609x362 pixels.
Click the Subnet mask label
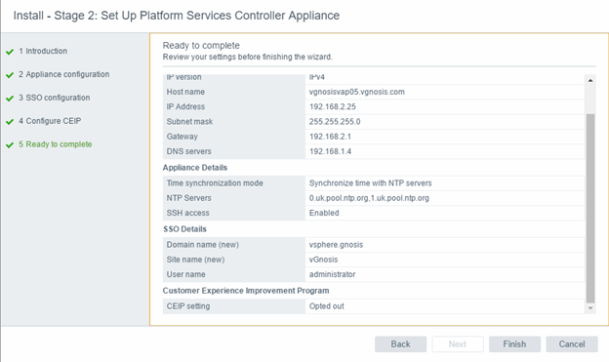(x=189, y=122)
